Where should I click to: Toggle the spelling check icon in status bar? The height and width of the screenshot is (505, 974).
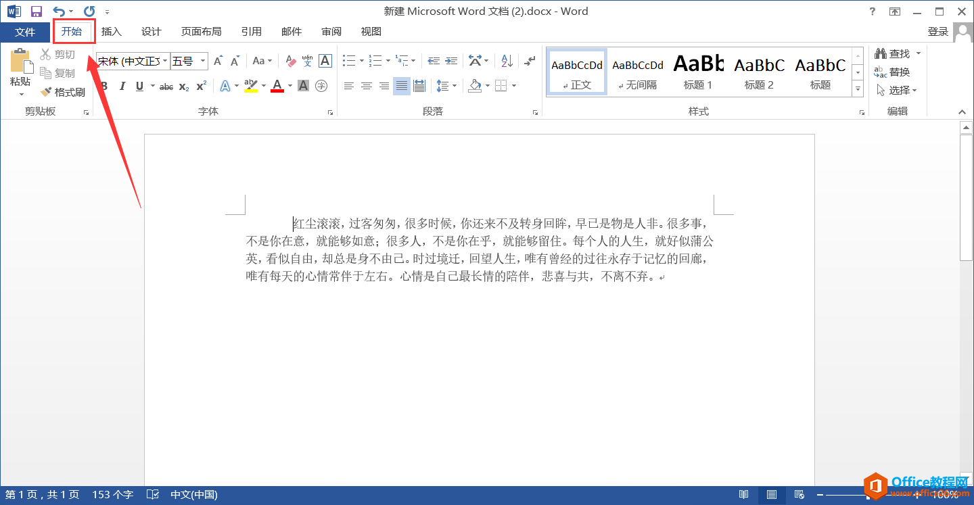(x=153, y=494)
